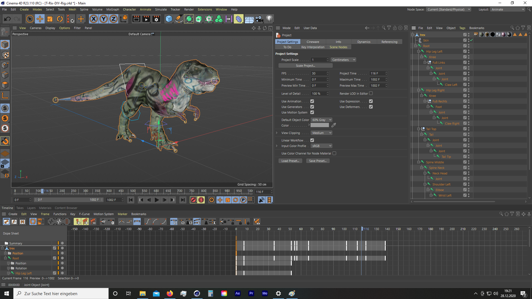Toggle Use Expression checkbox

tap(371, 101)
